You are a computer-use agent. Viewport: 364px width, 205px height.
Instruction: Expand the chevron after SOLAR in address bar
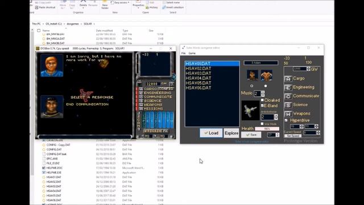[x=94, y=24]
